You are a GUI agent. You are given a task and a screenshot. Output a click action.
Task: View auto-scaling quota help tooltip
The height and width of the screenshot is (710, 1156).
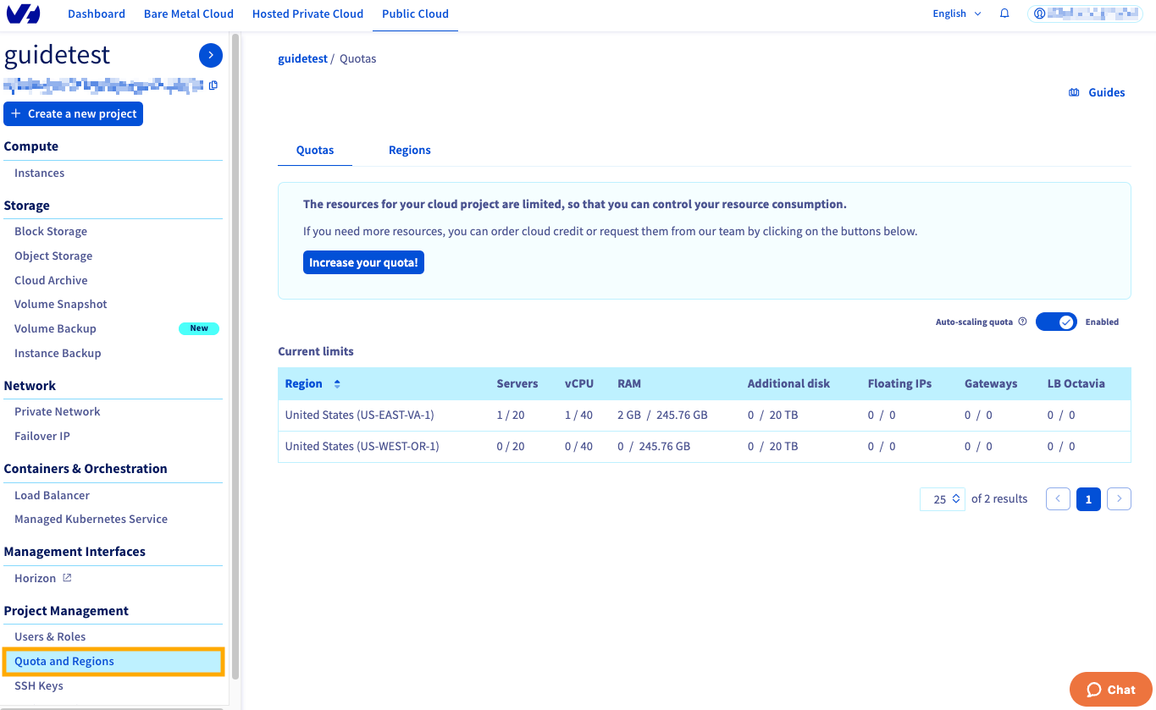(1022, 322)
